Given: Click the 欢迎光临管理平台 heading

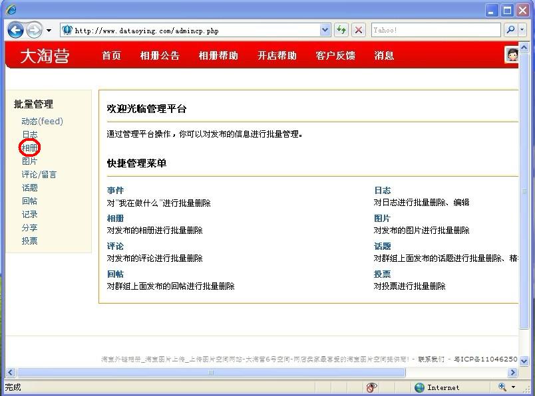Looking at the screenshot, I should coord(146,109).
